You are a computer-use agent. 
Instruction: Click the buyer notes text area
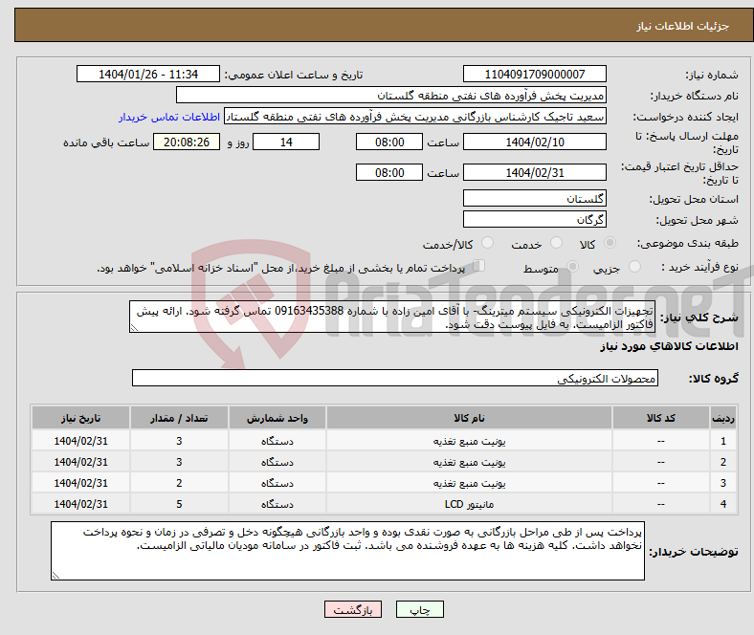(347, 551)
